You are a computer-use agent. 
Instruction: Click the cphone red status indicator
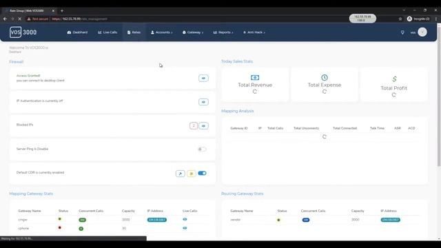click(60, 227)
